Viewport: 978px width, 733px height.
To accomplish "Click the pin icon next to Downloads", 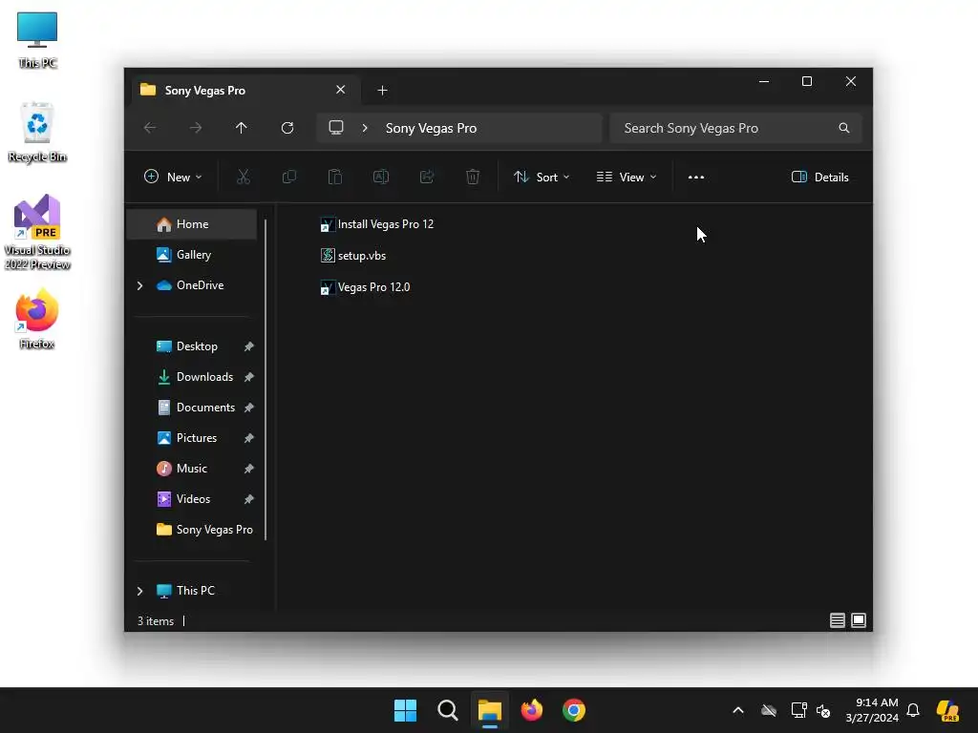I will 249,377.
